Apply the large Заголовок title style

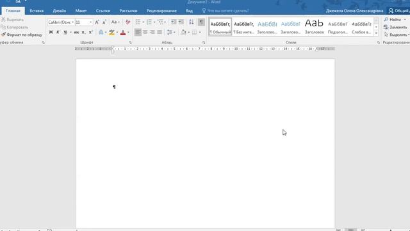tap(314, 27)
